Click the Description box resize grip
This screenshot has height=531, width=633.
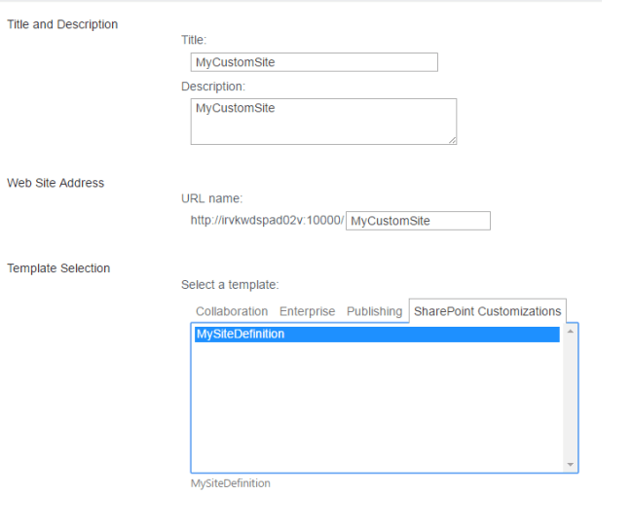click(x=452, y=140)
